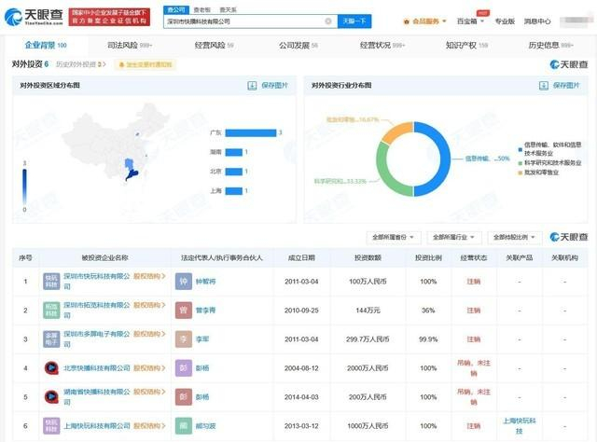Click the logo icon of row 3 company
The width and height of the screenshot is (597, 442).
(x=51, y=339)
